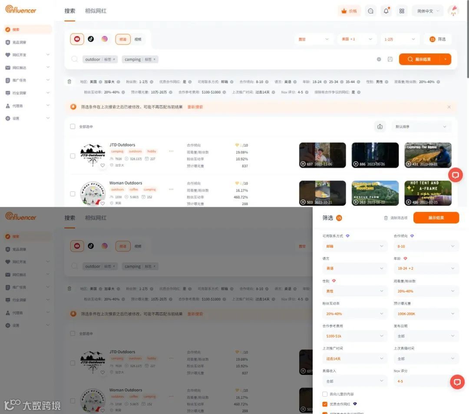Remove the 男性 gender filter chip

point(387,82)
